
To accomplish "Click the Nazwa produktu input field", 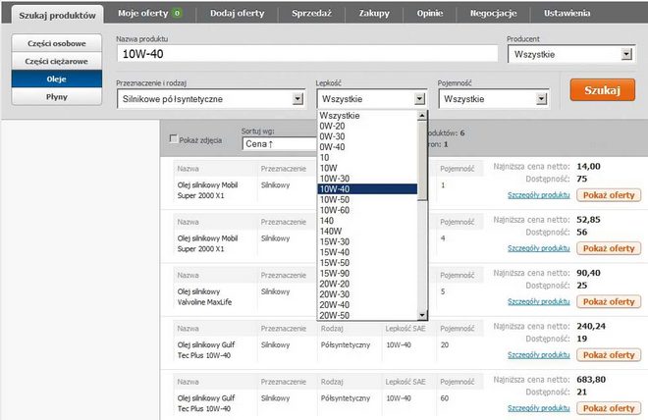I will coord(306,56).
